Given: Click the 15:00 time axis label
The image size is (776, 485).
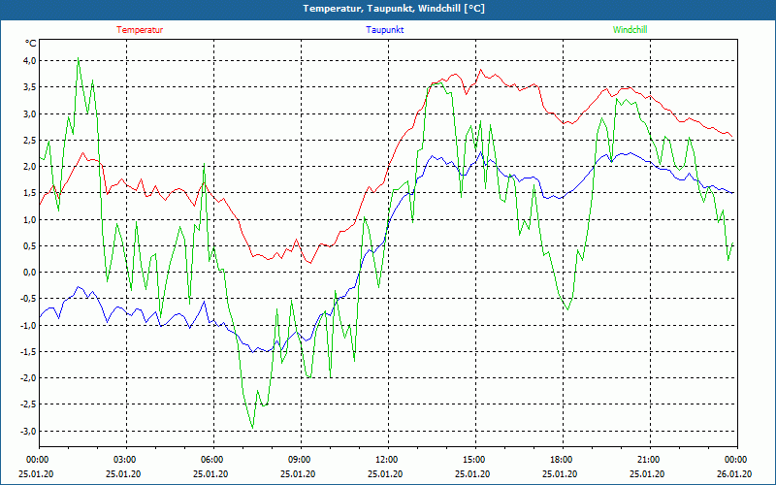Looking at the screenshot, I should point(473,460).
